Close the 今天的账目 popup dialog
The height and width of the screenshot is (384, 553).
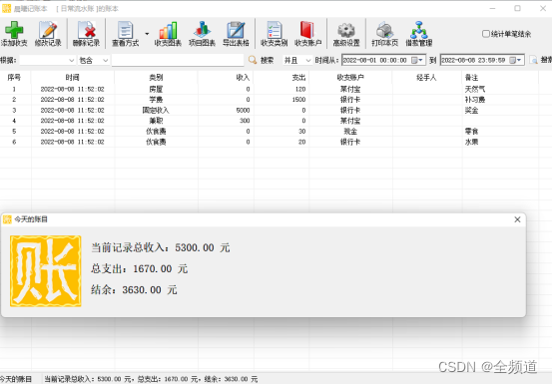click(517, 219)
